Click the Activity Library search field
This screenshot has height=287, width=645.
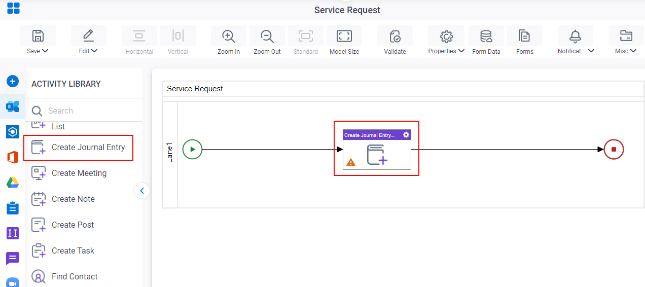[x=84, y=111]
